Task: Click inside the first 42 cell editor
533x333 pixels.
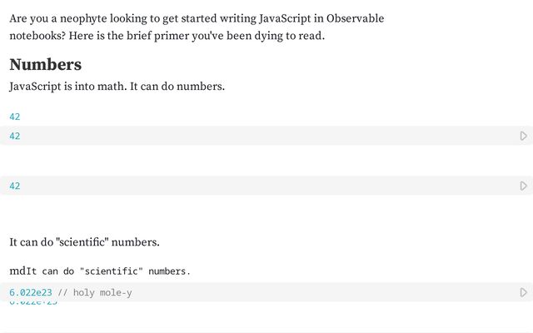Action: click(x=250, y=136)
